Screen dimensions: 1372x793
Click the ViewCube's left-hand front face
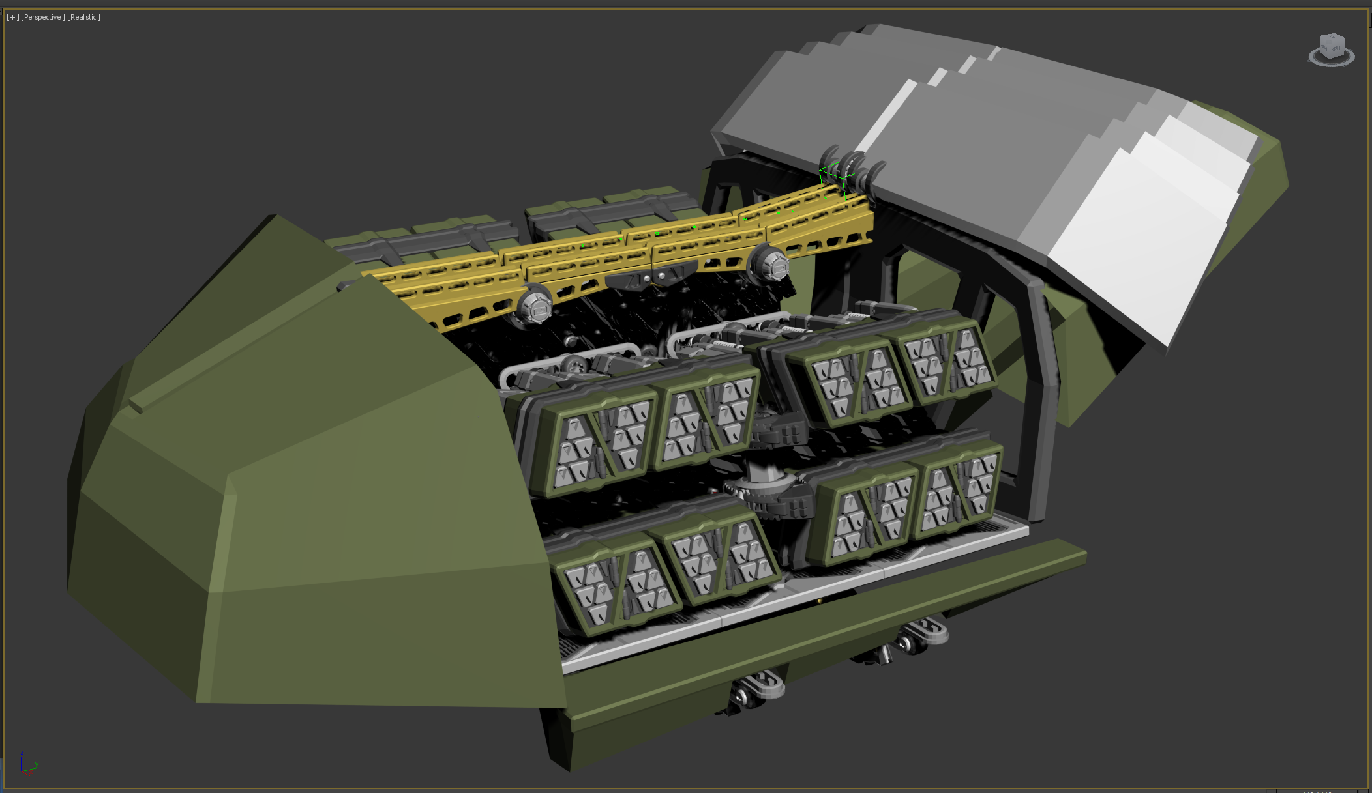click(x=1324, y=48)
